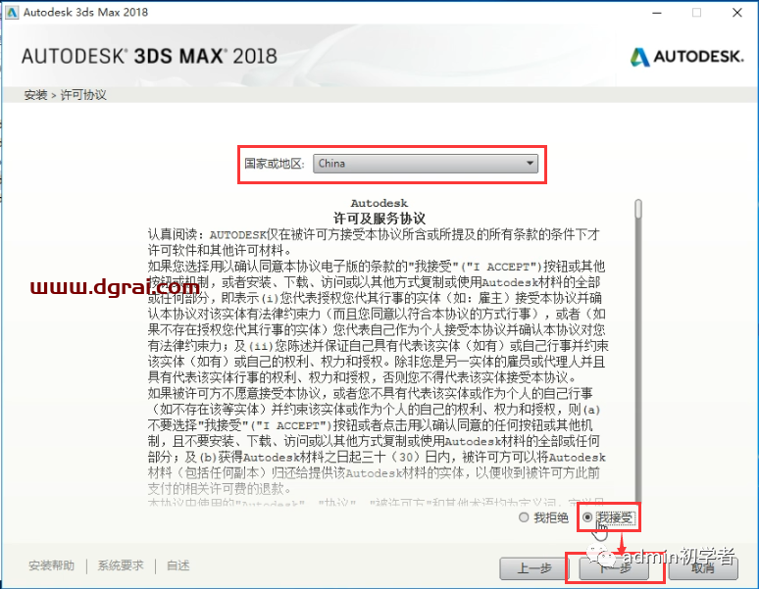Viewport: 759px width, 589px height.
Task: Click the 国家或地区 label
Action: click(x=275, y=164)
